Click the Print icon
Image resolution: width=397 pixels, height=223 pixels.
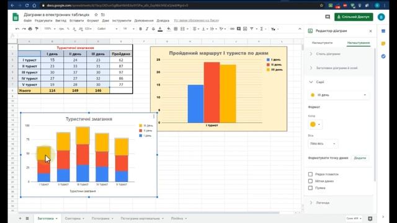(x=30, y=29)
